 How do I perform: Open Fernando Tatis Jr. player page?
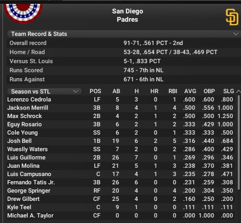click(31, 182)
